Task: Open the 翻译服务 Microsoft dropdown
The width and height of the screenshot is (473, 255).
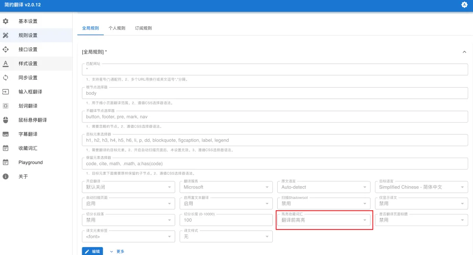Action: pyautogui.click(x=226, y=187)
